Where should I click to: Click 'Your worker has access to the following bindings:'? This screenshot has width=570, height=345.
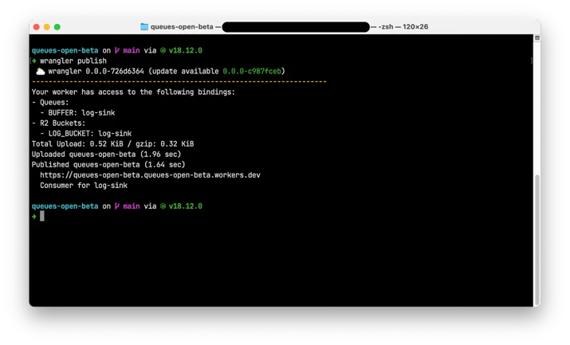(x=133, y=92)
